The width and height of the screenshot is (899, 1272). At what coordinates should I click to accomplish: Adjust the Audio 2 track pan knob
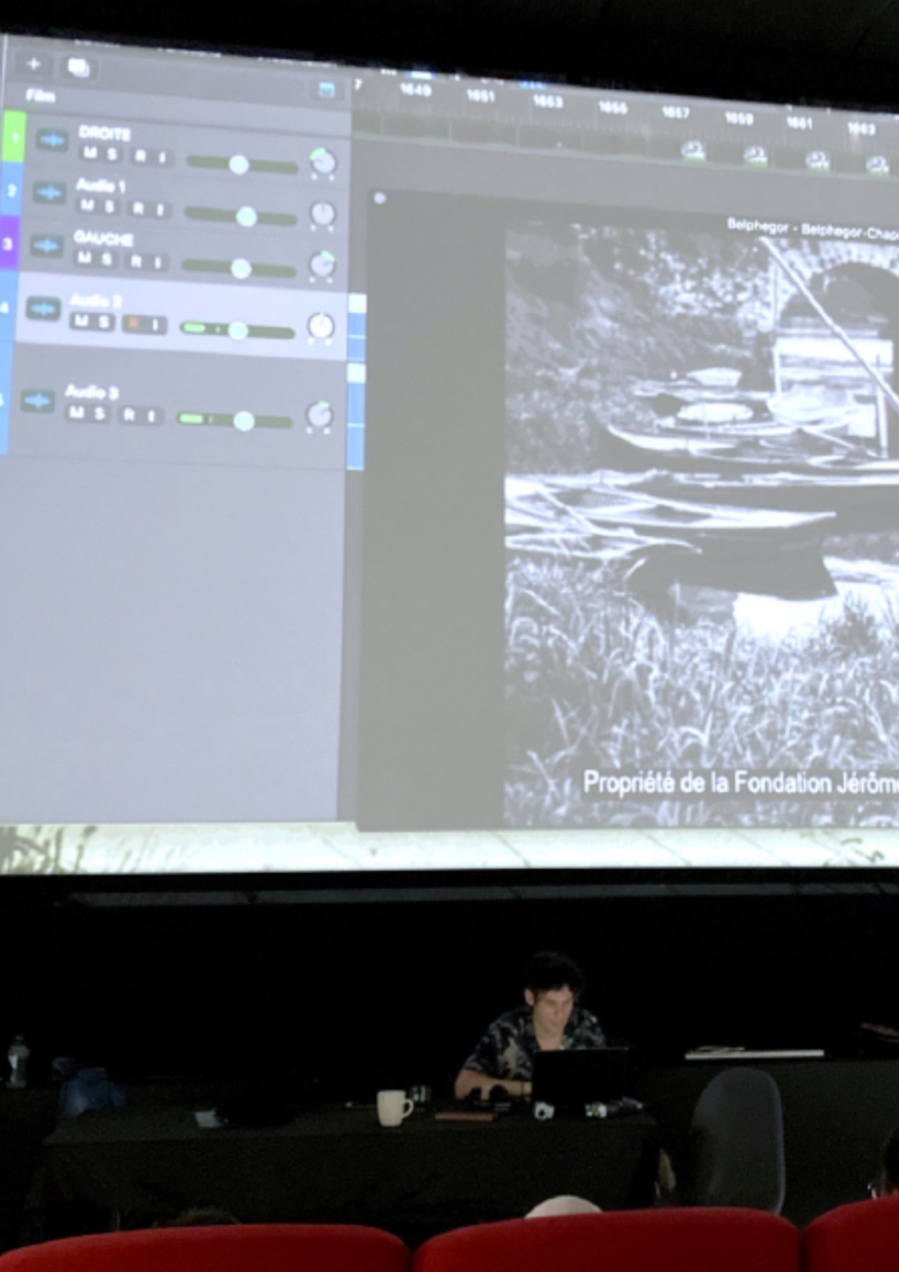pyautogui.click(x=320, y=326)
